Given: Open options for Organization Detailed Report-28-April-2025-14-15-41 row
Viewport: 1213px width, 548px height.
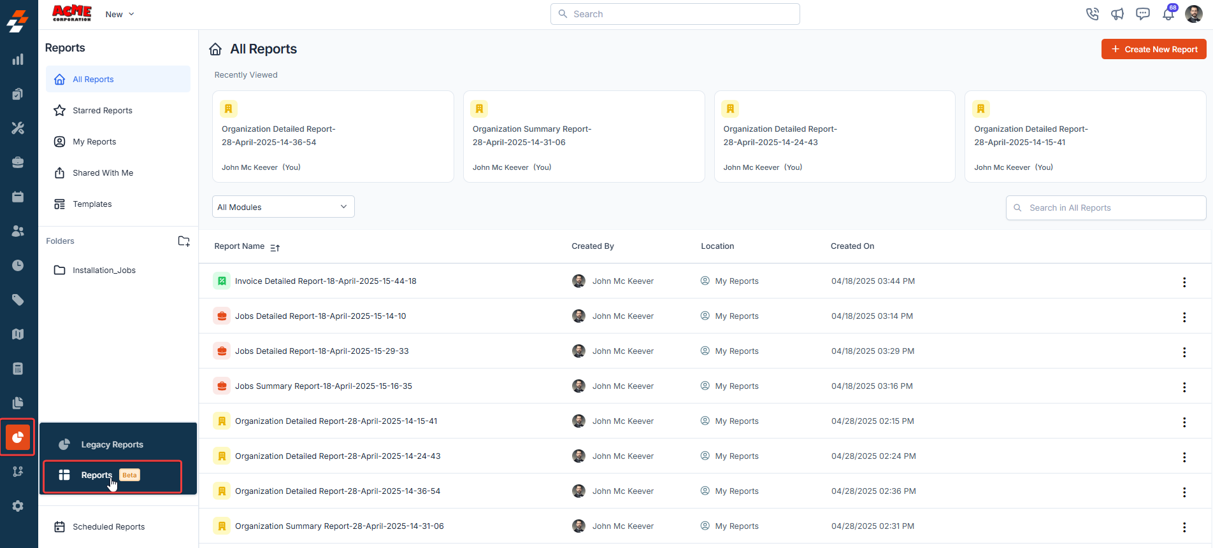Looking at the screenshot, I should click(x=1184, y=422).
